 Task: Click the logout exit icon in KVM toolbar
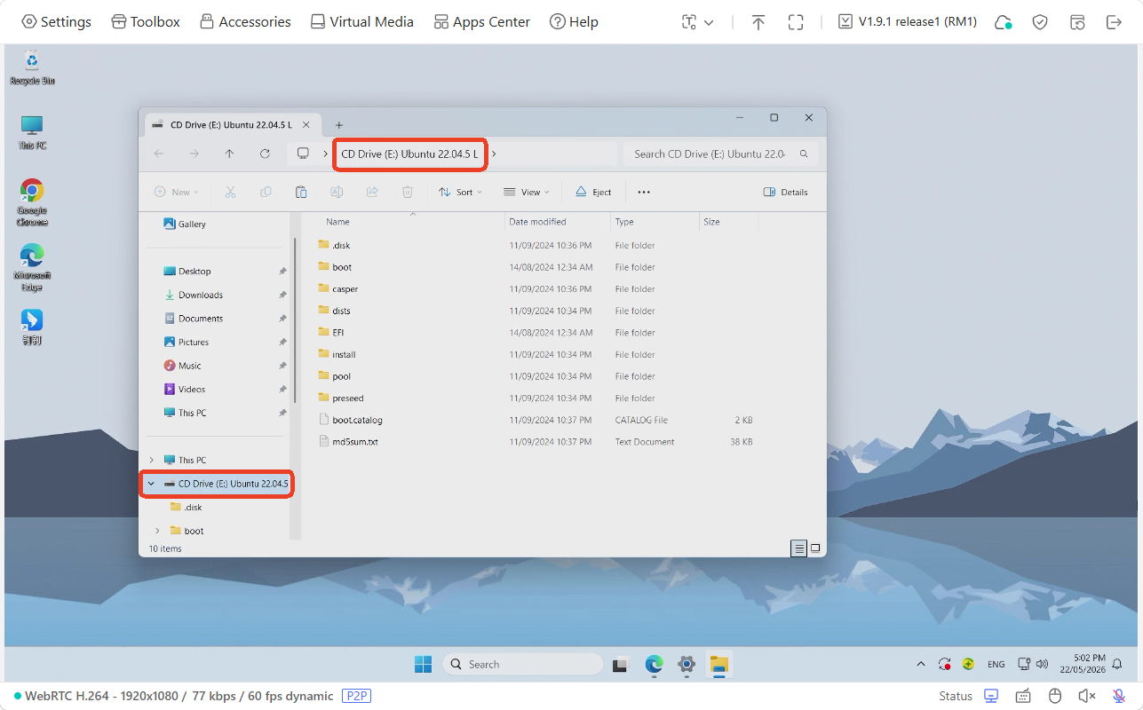(x=1114, y=22)
